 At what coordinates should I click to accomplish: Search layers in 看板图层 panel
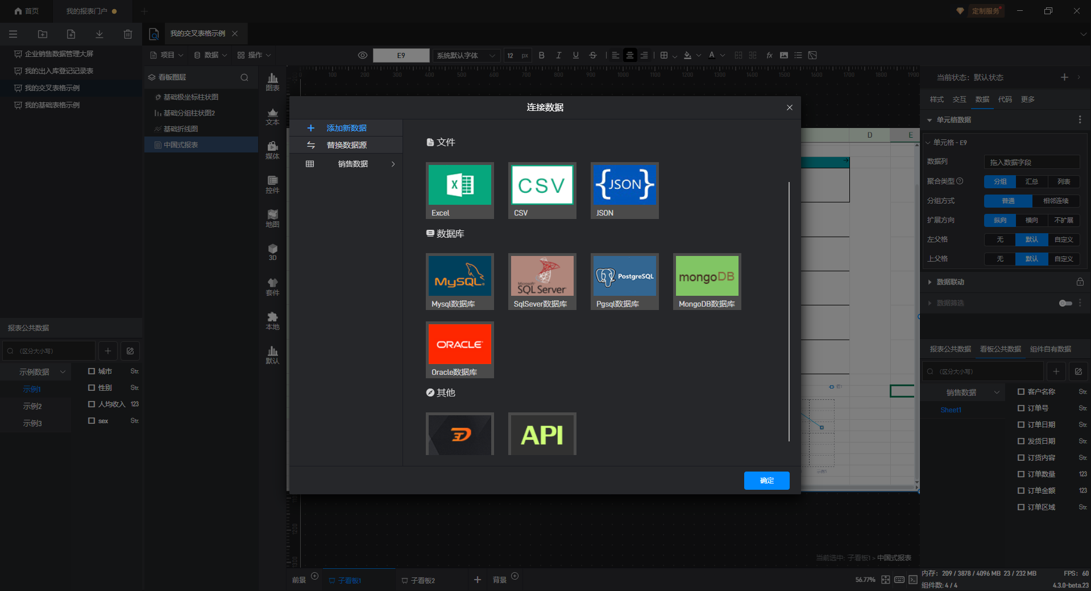(244, 77)
